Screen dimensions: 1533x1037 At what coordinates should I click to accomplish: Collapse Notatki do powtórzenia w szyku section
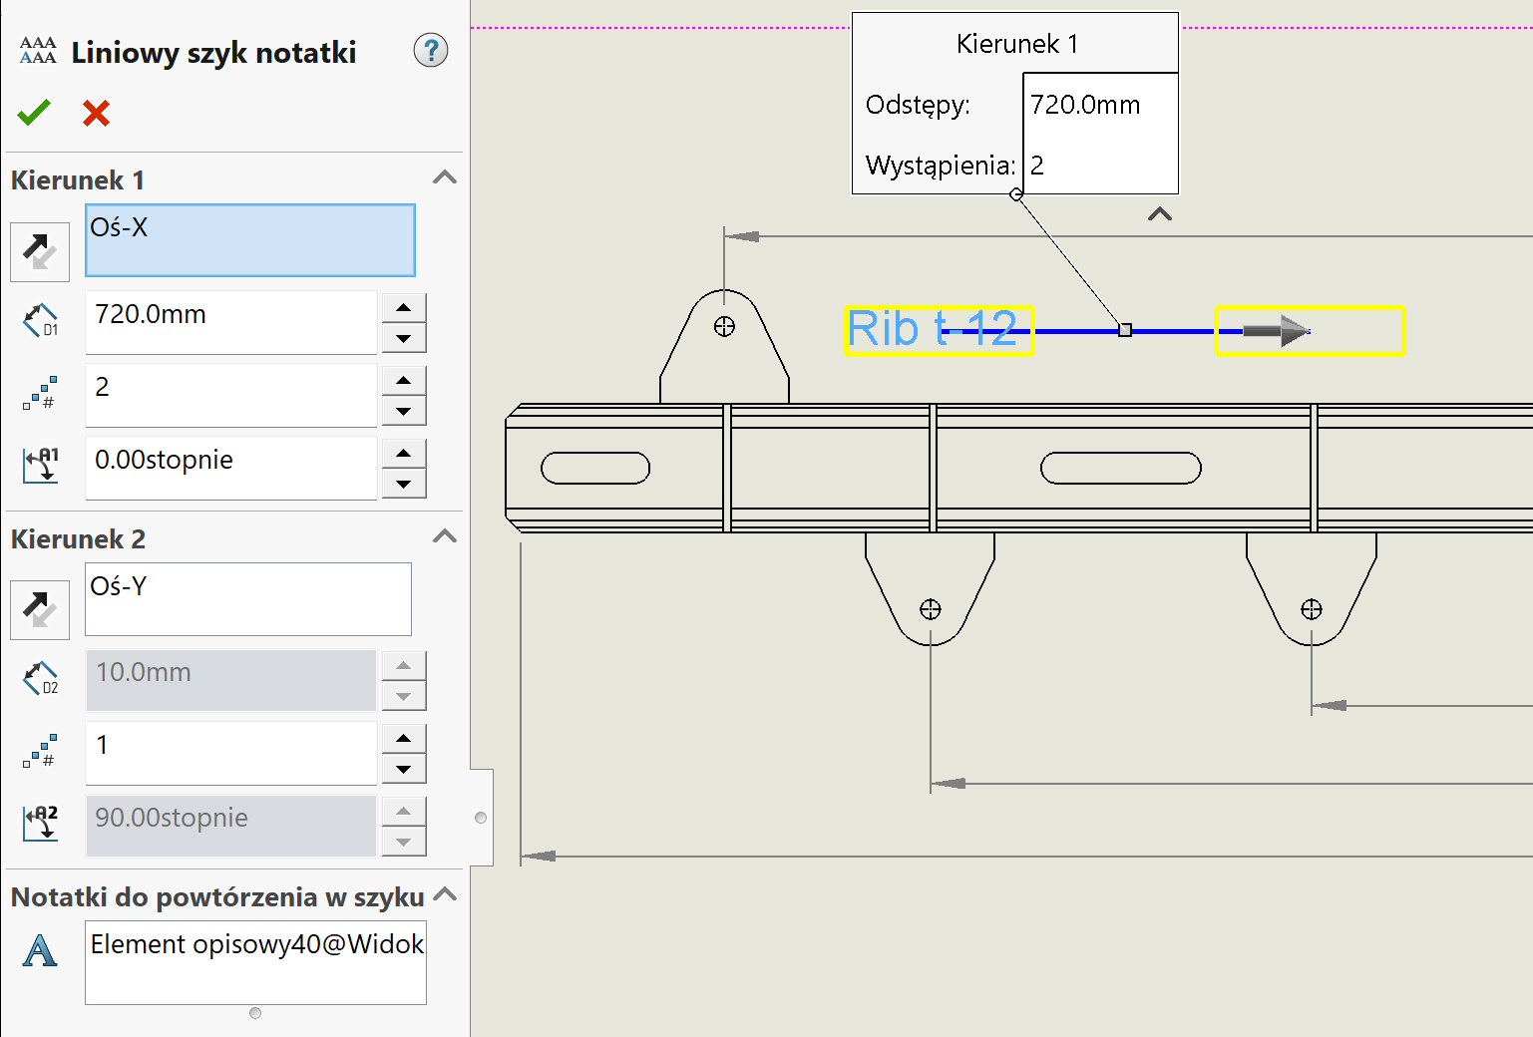point(445,894)
